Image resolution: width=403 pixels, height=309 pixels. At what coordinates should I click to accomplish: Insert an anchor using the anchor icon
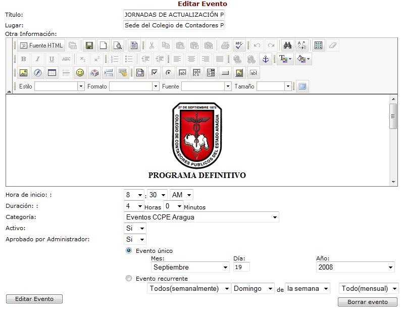point(265,59)
